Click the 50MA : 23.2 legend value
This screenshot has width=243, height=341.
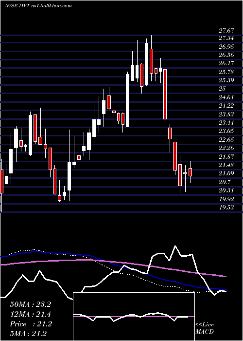click(x=30, y=304)
